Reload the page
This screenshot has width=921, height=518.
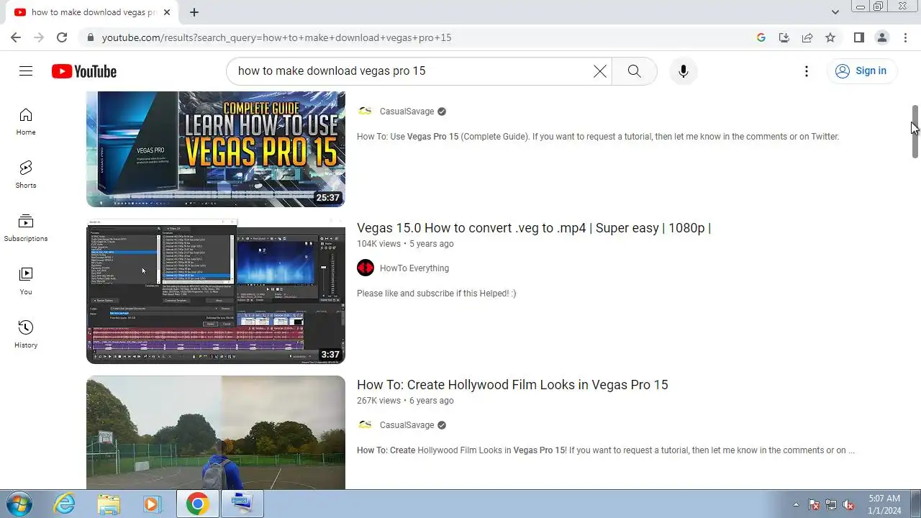point(62,37)
